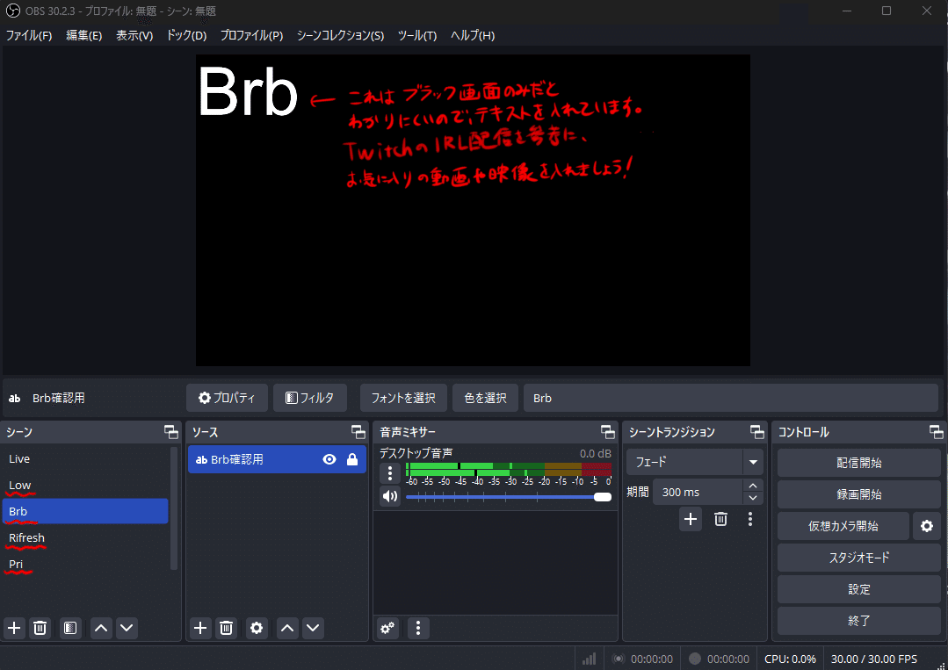Add a new source with plus icon
The height and width of the screenshot is (670, 948).
click(x=200, y=628)
